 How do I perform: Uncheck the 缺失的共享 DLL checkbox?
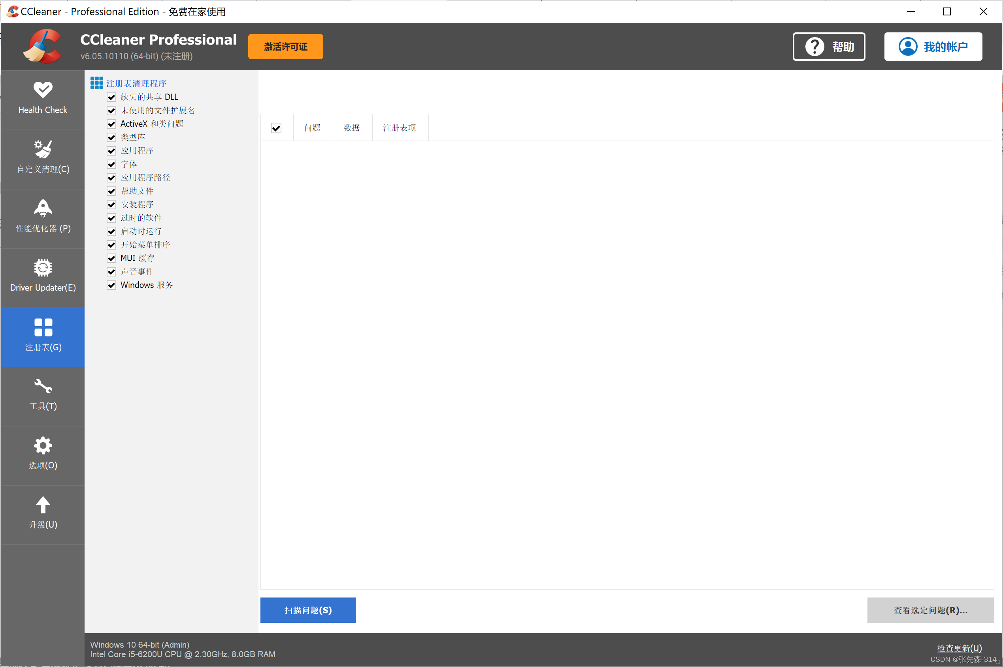tap(111, 98)
